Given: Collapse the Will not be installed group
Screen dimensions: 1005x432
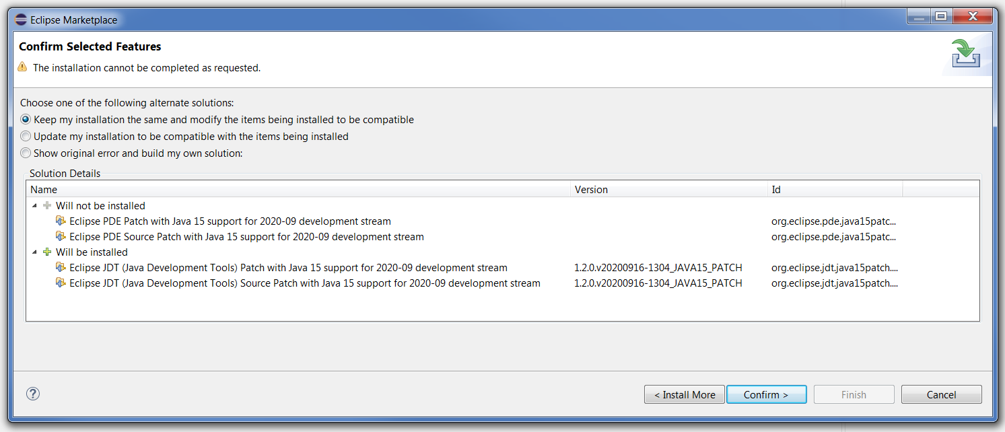Looking at the screenshot, I should (34, 205).
